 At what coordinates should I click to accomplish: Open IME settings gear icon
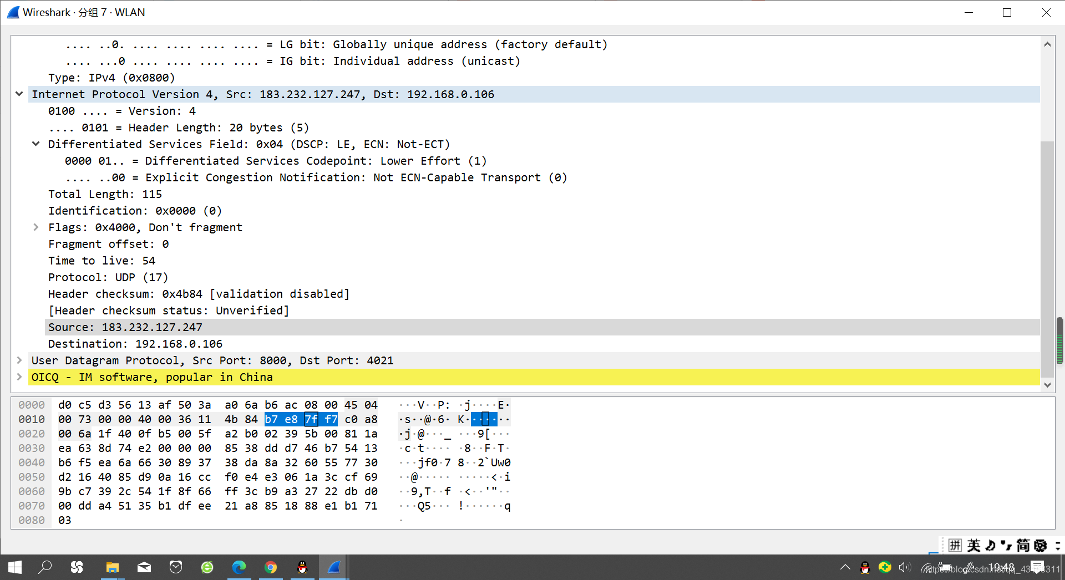click(x=1041, y=545)
